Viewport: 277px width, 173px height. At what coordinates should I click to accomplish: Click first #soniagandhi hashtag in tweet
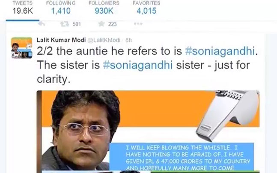pos(220,51)
